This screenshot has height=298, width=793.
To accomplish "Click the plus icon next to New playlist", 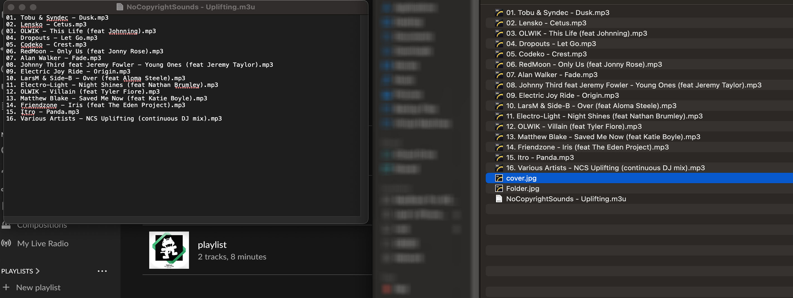I will pos(6,287).
